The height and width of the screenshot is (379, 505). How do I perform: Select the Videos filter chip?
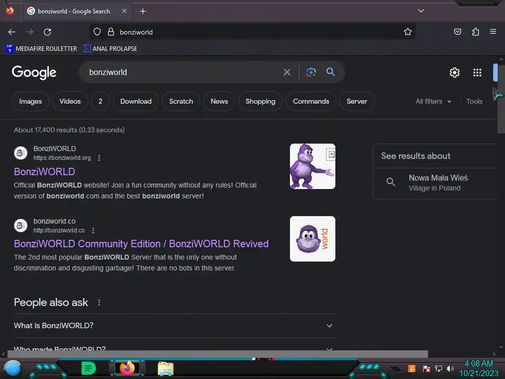70,101
